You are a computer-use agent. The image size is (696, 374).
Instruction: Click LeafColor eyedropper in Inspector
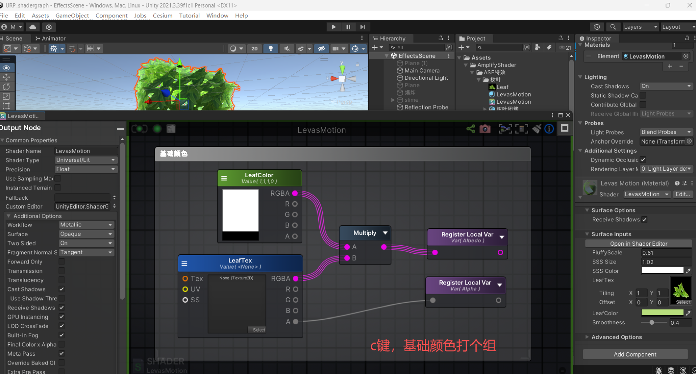point(688,313)
